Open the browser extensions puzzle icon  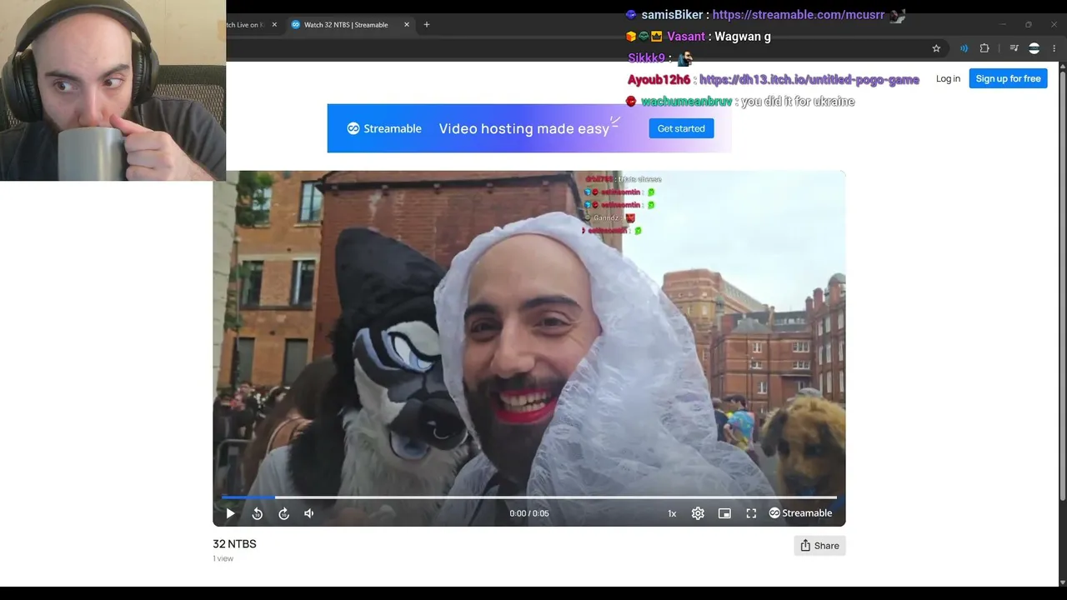click(984, 48)
